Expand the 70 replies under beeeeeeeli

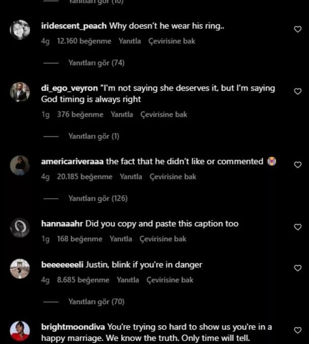point(96,302)
